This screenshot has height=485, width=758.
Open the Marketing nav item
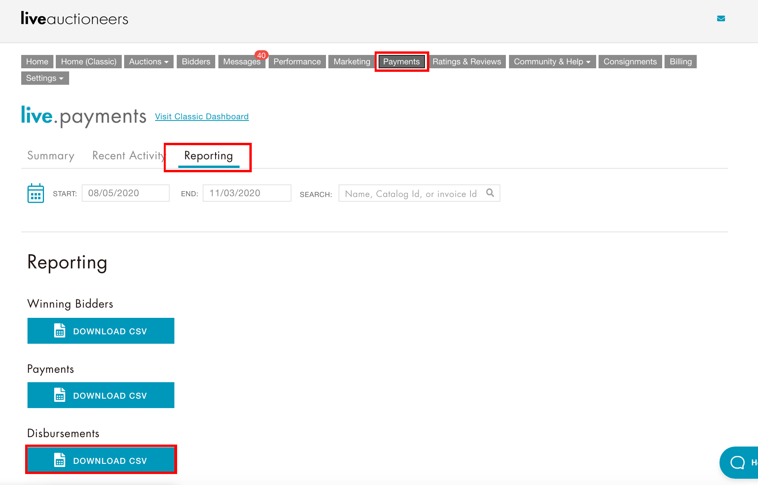point(352,62)
